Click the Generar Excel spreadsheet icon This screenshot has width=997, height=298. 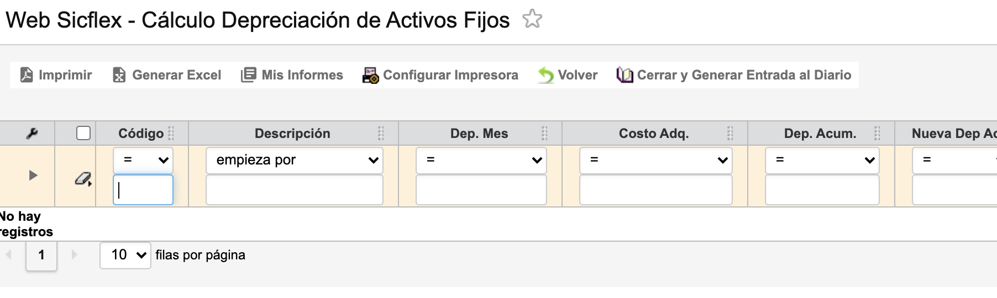click(119, 74)
